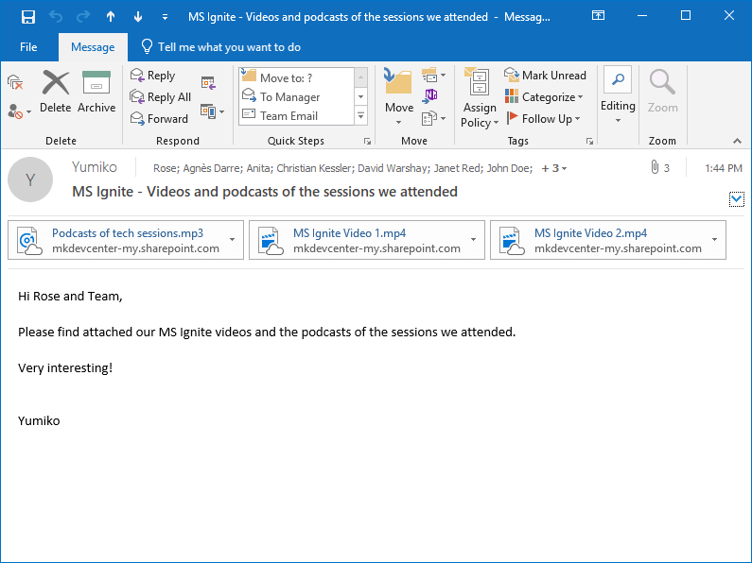Click the sender avatar Y

[30, 179]
